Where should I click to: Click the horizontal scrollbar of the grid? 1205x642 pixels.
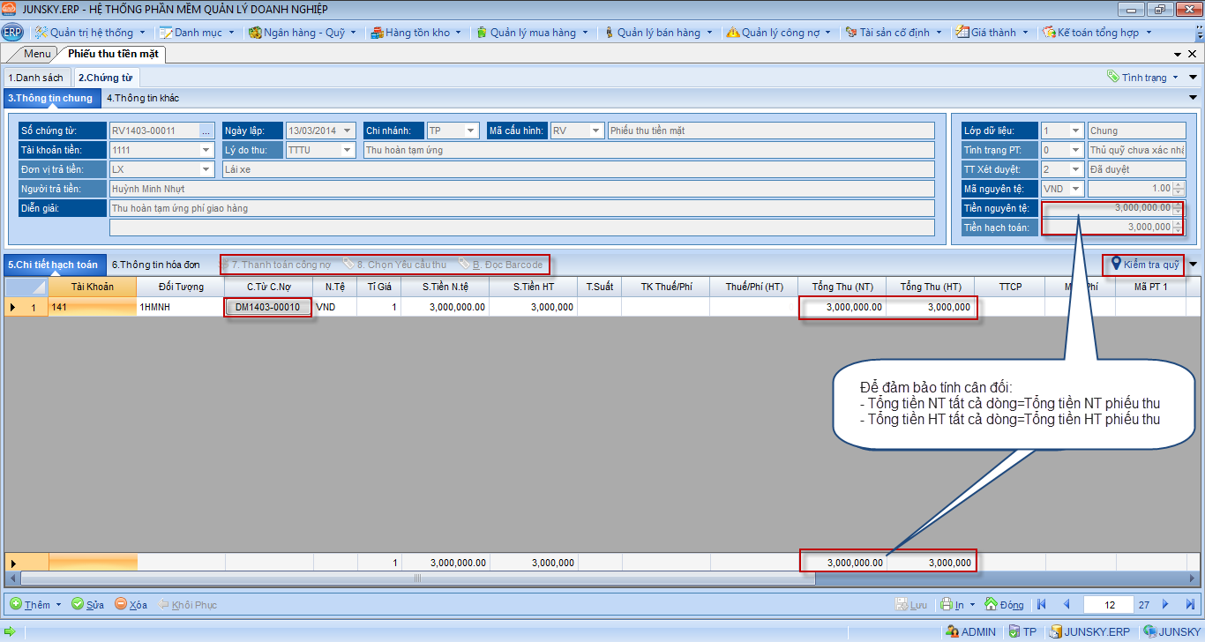417,579
